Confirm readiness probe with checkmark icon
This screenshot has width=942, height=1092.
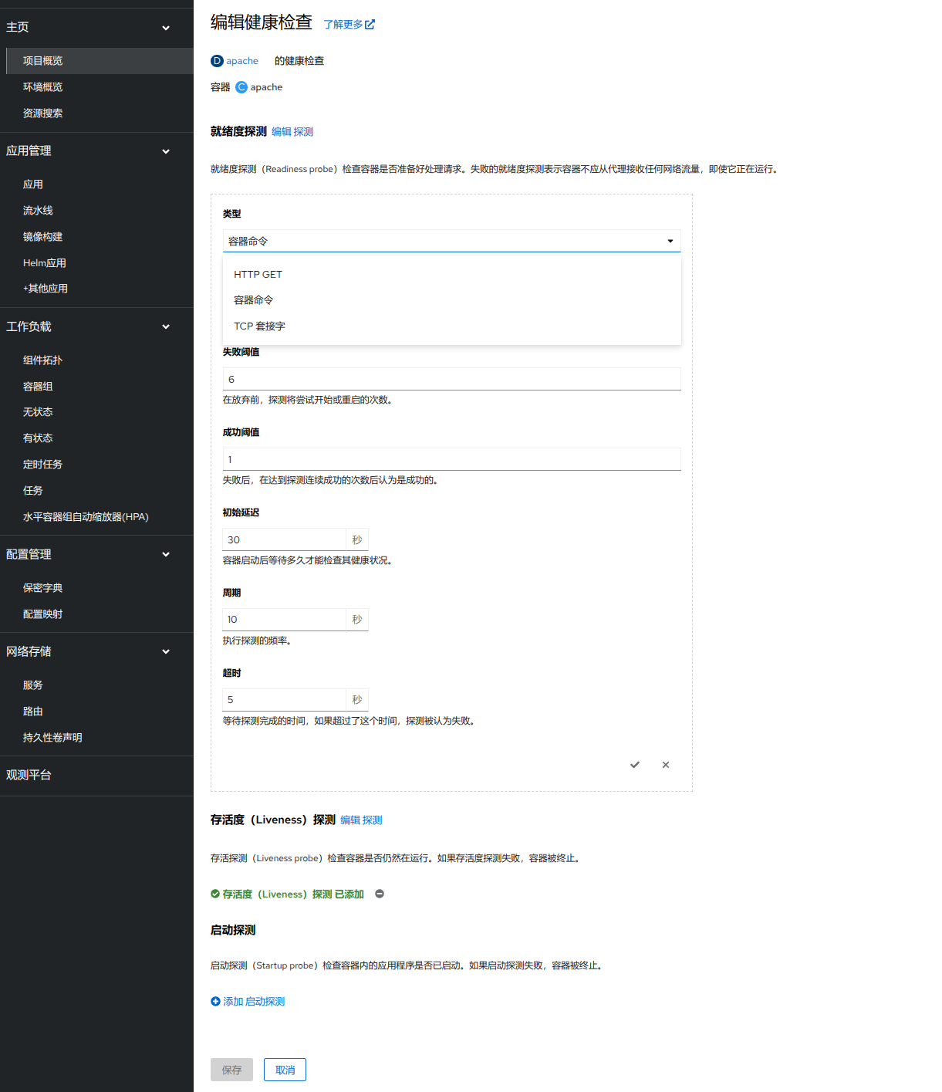point(634,765)
